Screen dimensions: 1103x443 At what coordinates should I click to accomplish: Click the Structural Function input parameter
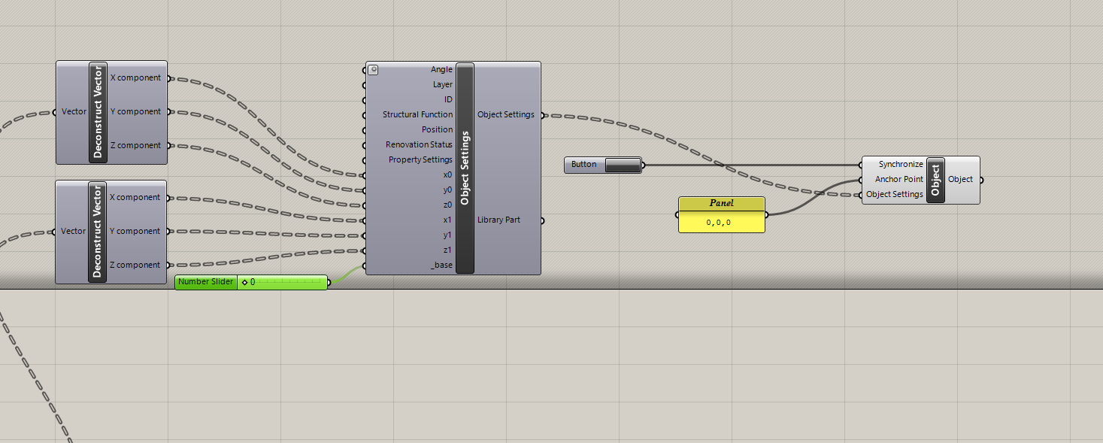point(417,115)
